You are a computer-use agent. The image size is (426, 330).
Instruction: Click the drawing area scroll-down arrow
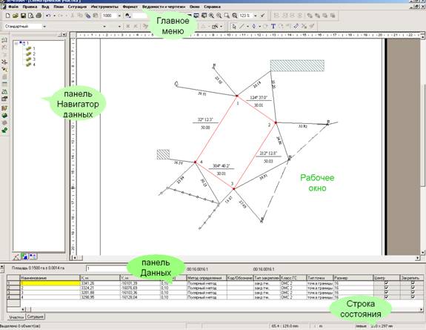tap(423, 253)
